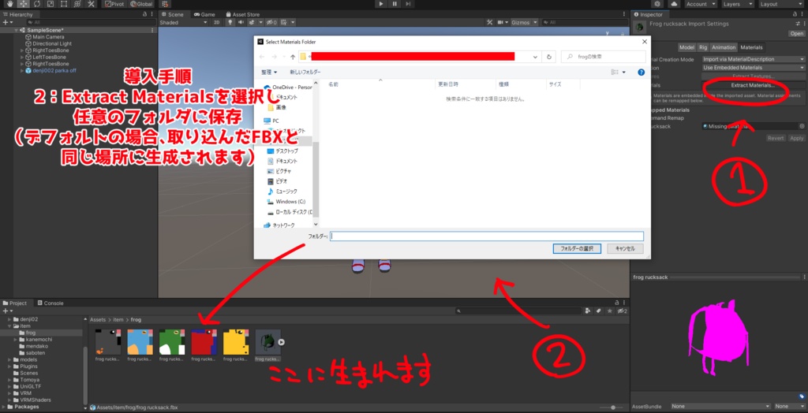The height and width of the screenshot is (413, 808).
Task: Open Use Embedded Materials dropdown
Action: 754,68
